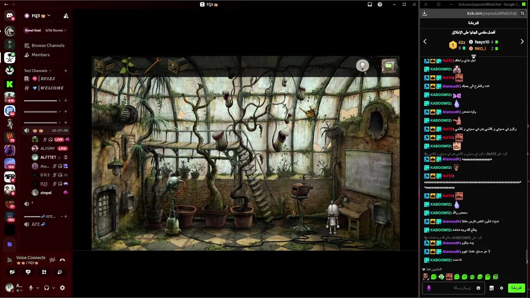Open Discord inbox icon in title bar
This screenshot has width=530, height=298.
click(370, 5)
